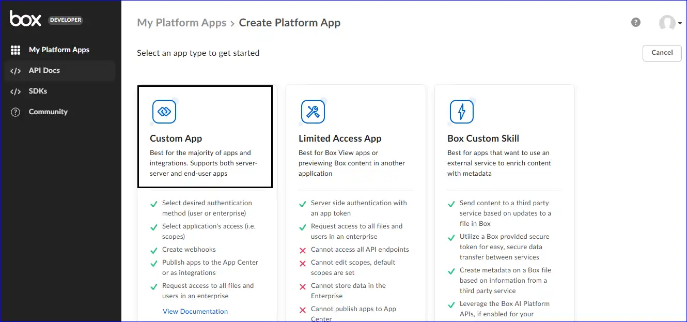
Task: Click the Community question mark icon
Action: 15,112
